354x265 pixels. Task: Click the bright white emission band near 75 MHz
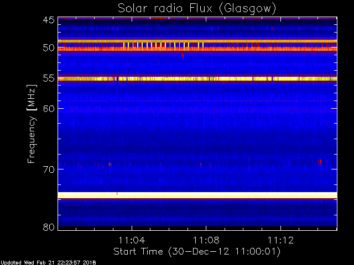(x=197, y=195)
